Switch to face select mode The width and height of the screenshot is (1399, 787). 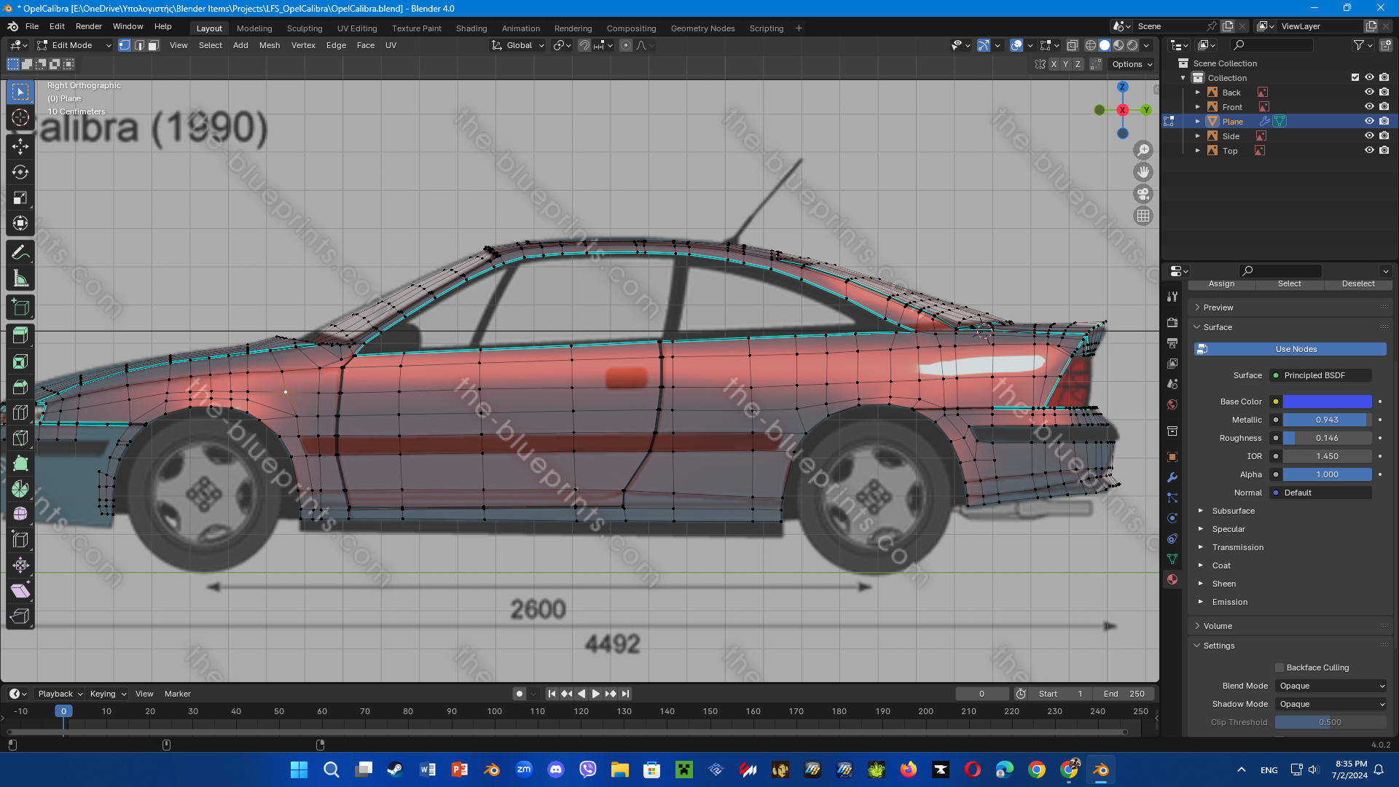(x=153, y=45)
